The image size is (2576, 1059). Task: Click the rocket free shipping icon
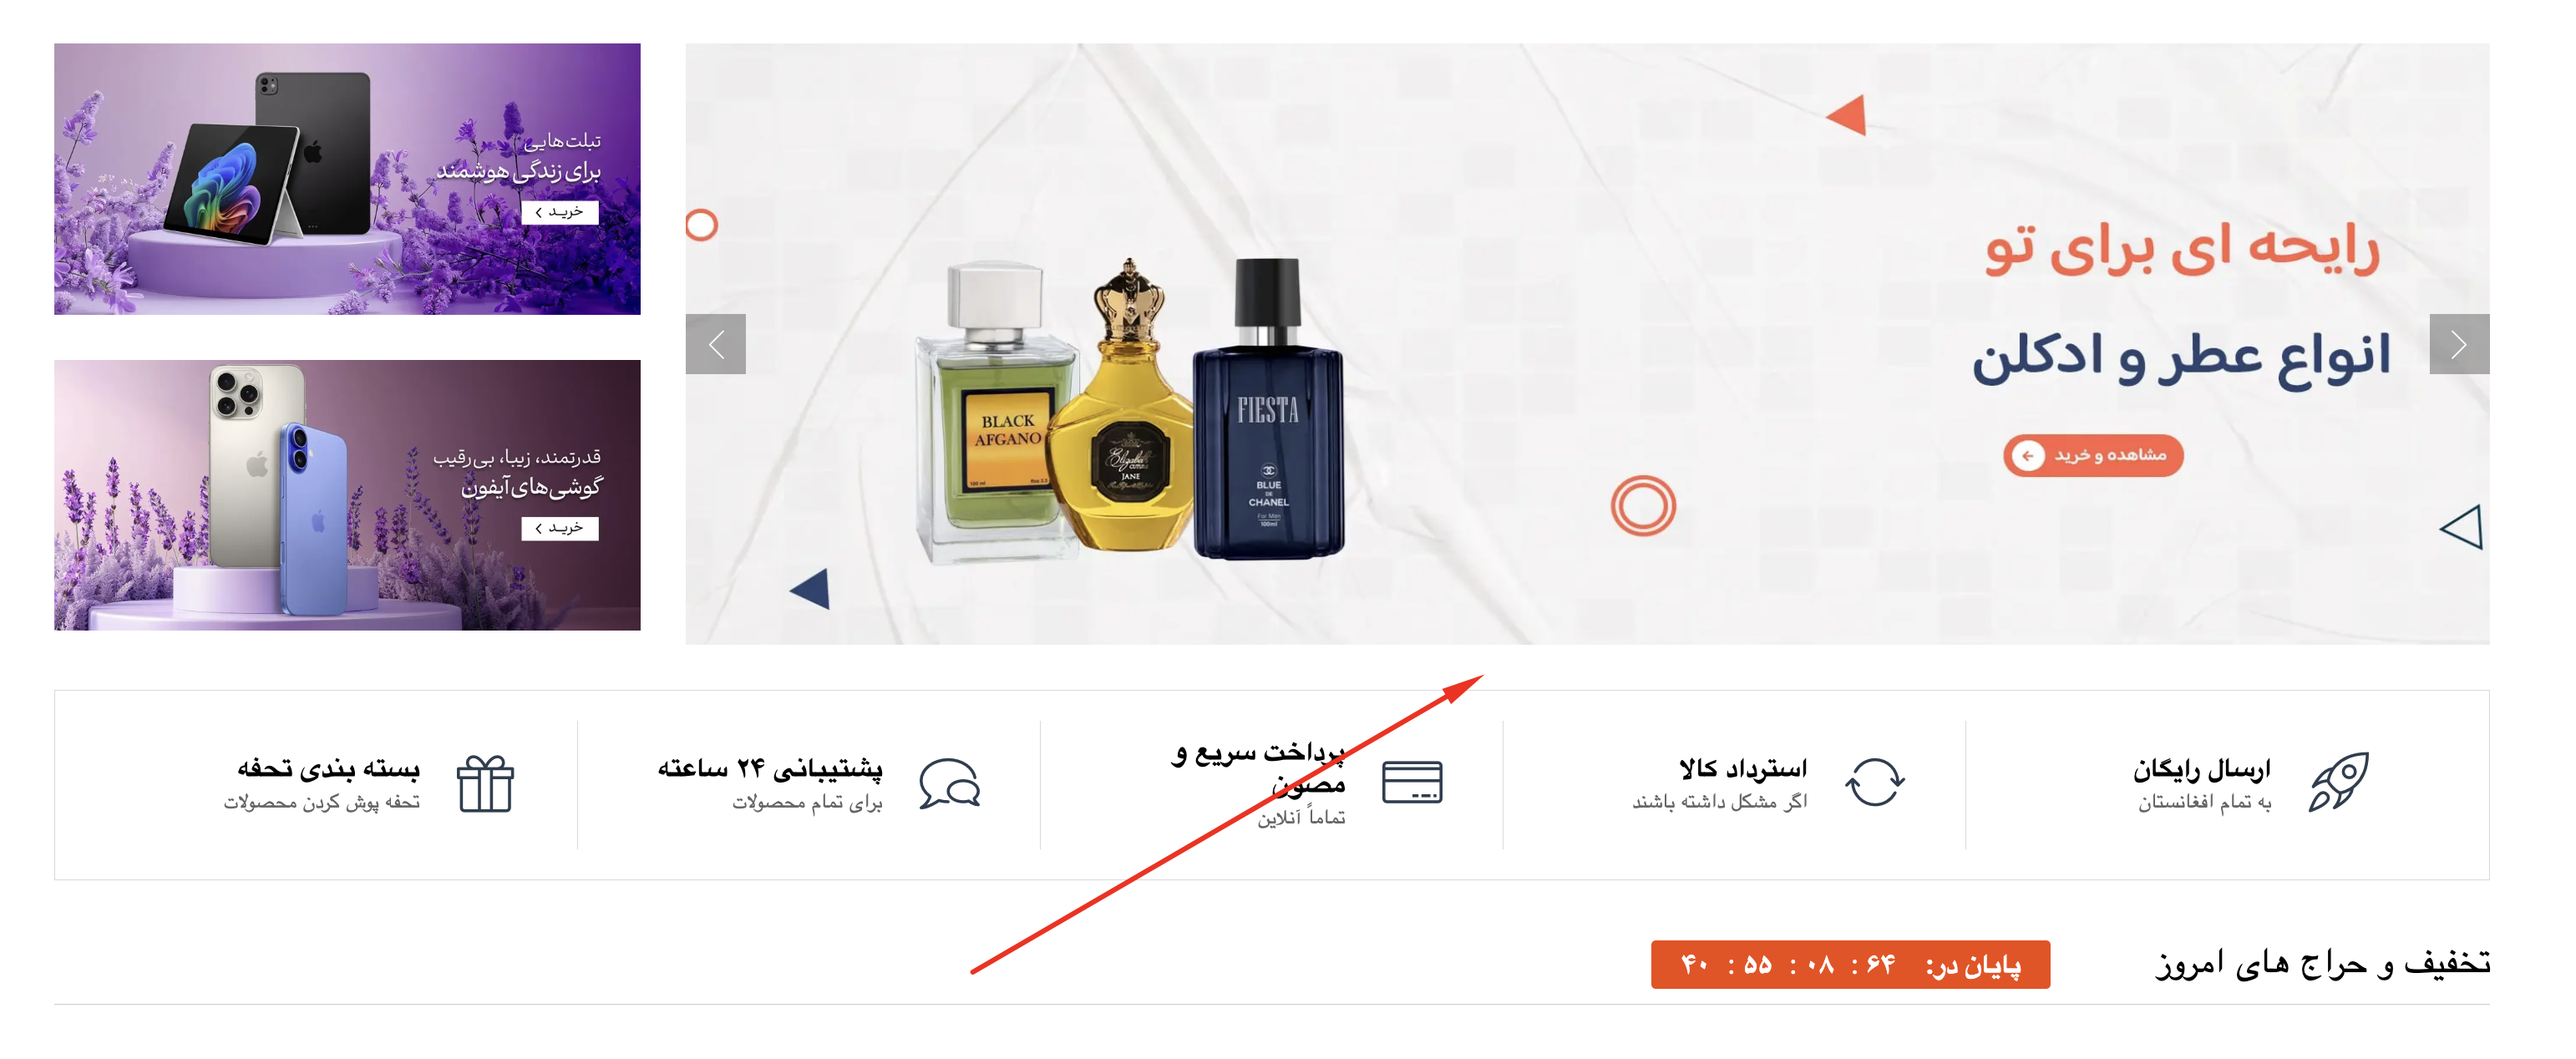2339,782
